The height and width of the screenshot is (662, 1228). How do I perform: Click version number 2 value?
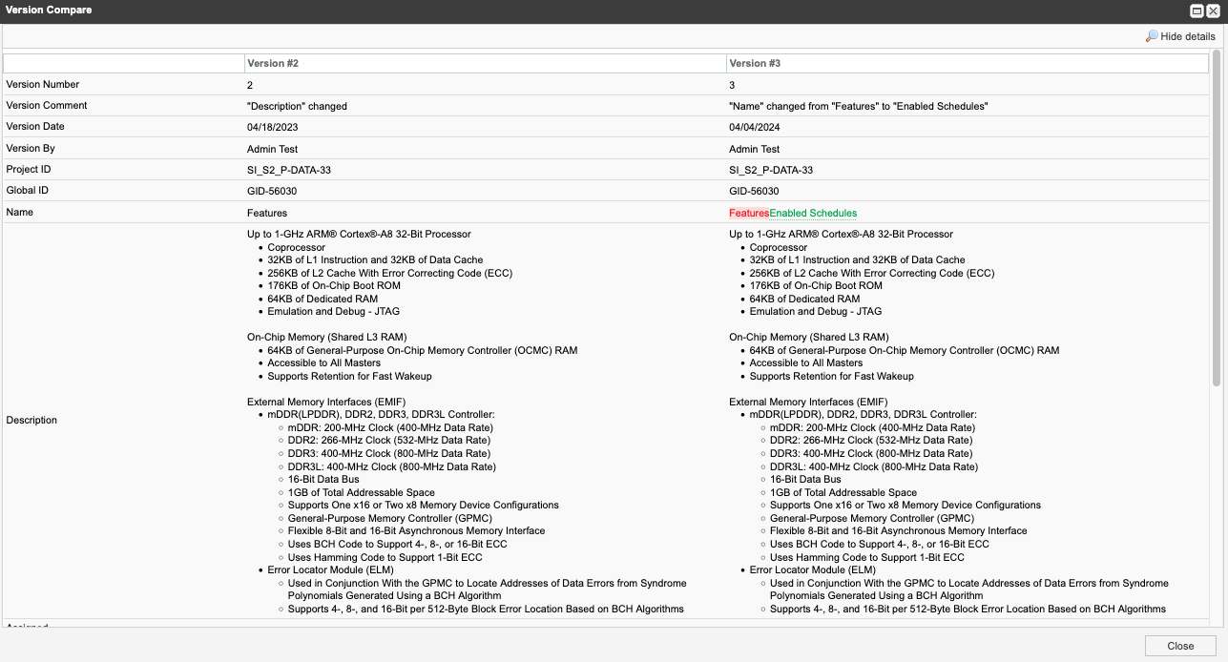[x=250, y=86]
